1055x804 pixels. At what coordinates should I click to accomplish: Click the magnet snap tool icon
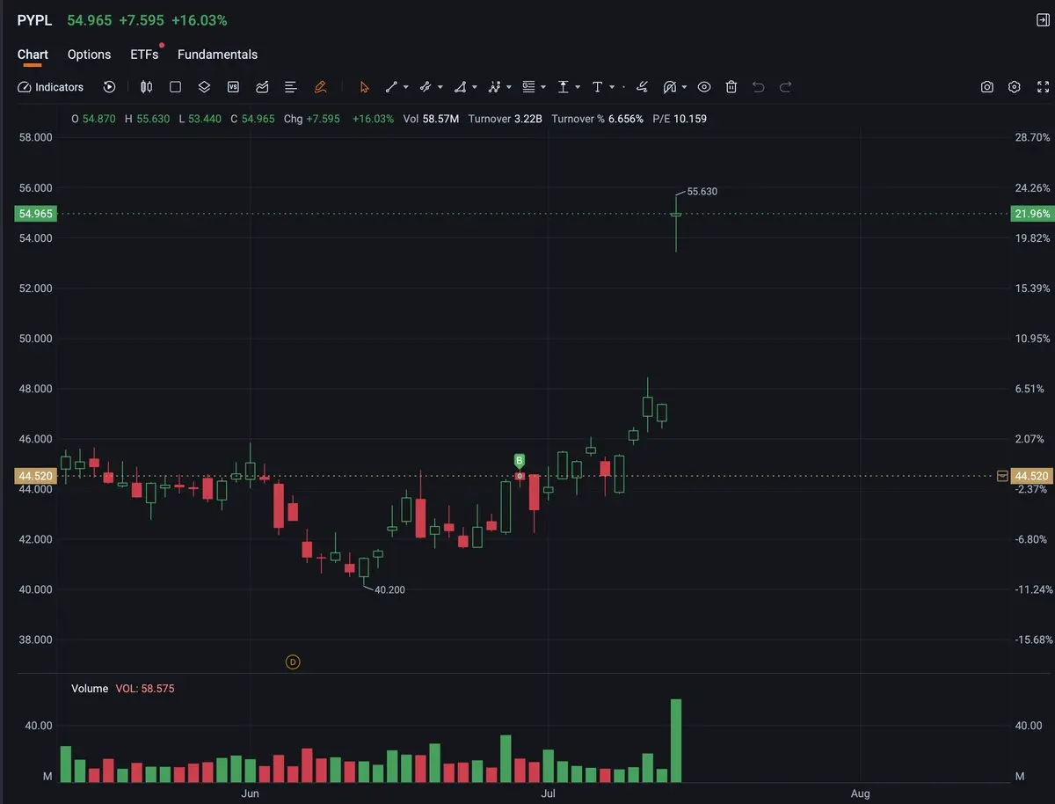coord(670,87)
